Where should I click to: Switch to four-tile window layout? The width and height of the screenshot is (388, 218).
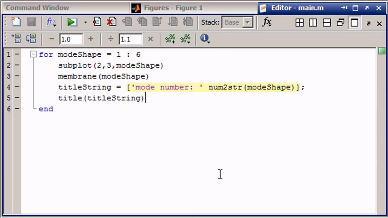pyautogui.click(x=299, y=22)
